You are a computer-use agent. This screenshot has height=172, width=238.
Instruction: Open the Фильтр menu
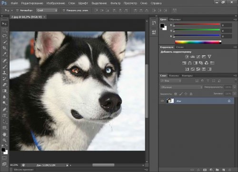pos(115,3)
